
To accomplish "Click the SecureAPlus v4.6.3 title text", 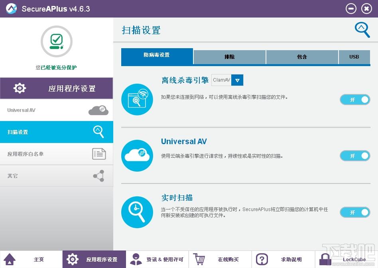I will pyautogui.click(x=56, y=9).
